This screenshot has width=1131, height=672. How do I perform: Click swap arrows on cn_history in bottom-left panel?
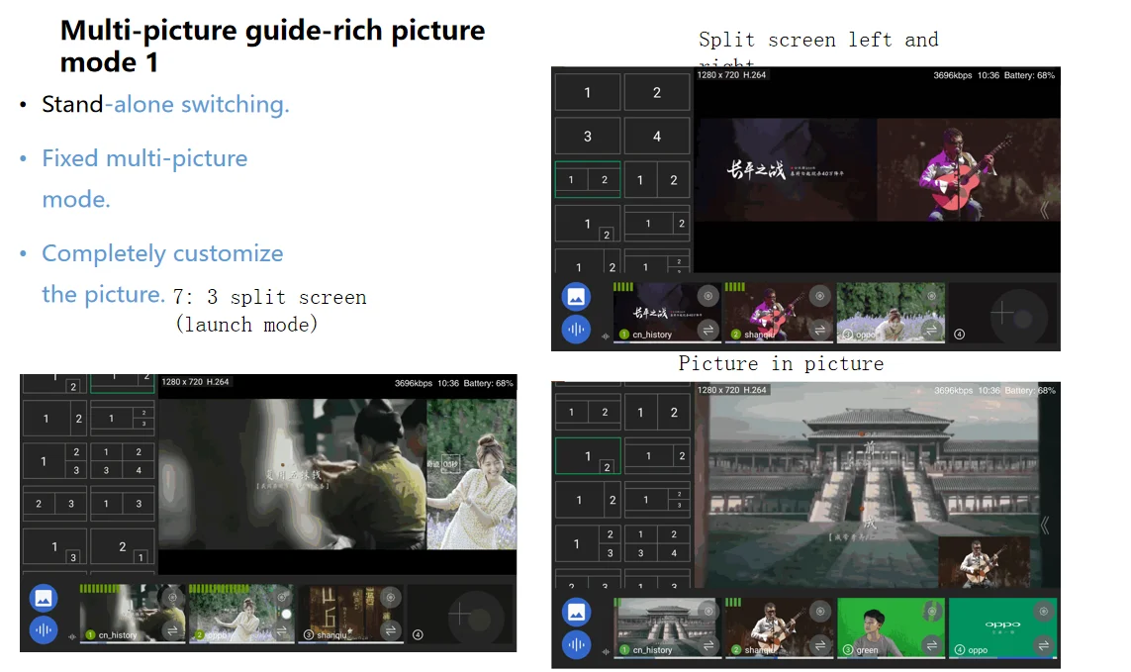point(171,630)
